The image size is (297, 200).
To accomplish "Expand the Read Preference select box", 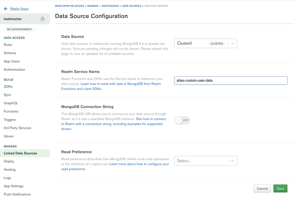I will [x=206, y=161].
